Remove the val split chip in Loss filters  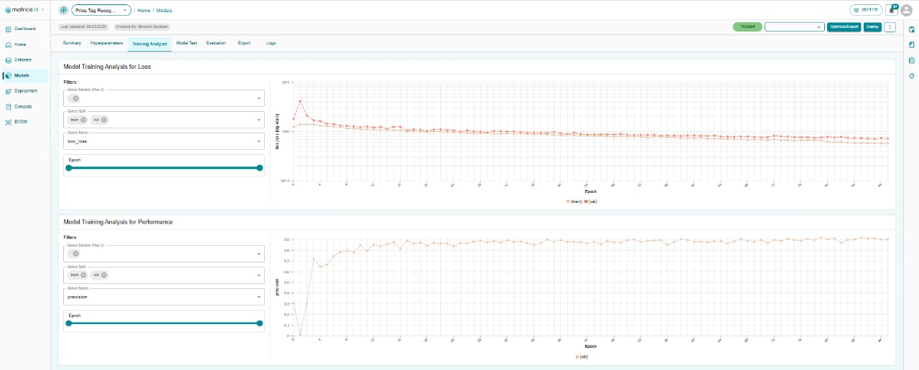pyautogui.click(x=103, y=120)
